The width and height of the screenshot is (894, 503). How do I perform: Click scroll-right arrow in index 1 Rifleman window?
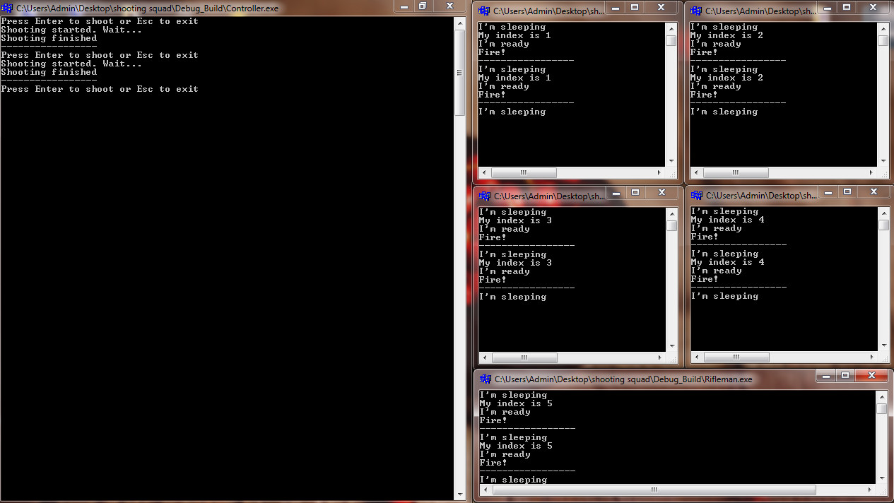(660, 172)
